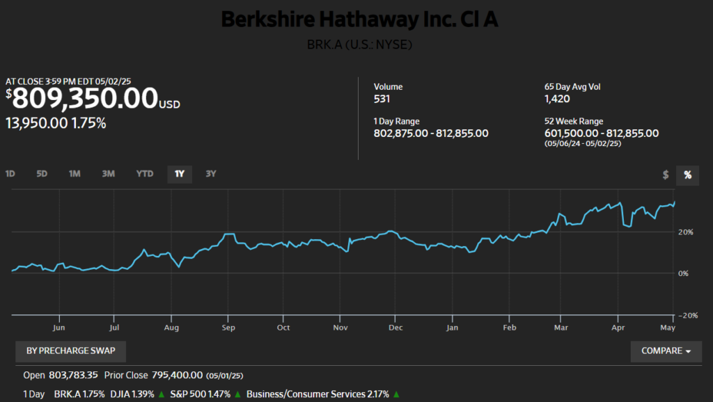Click Business/Consumer Services 2.17% comparison
The image size is (713, 402).
(x=318, y=394)
